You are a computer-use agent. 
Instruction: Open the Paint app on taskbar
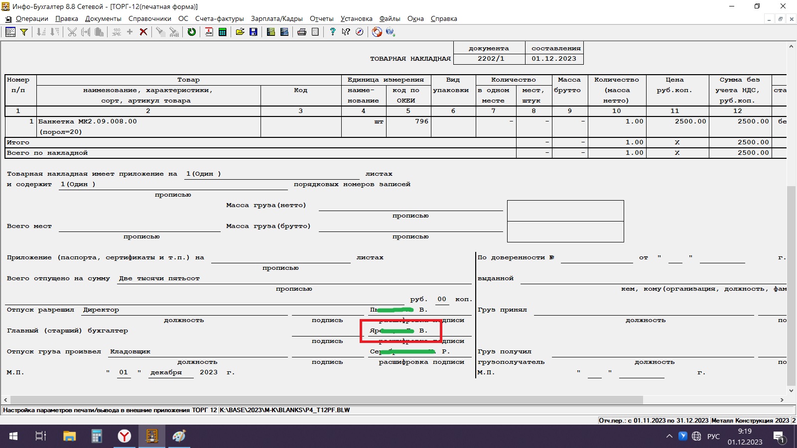(x=179, y=437)
